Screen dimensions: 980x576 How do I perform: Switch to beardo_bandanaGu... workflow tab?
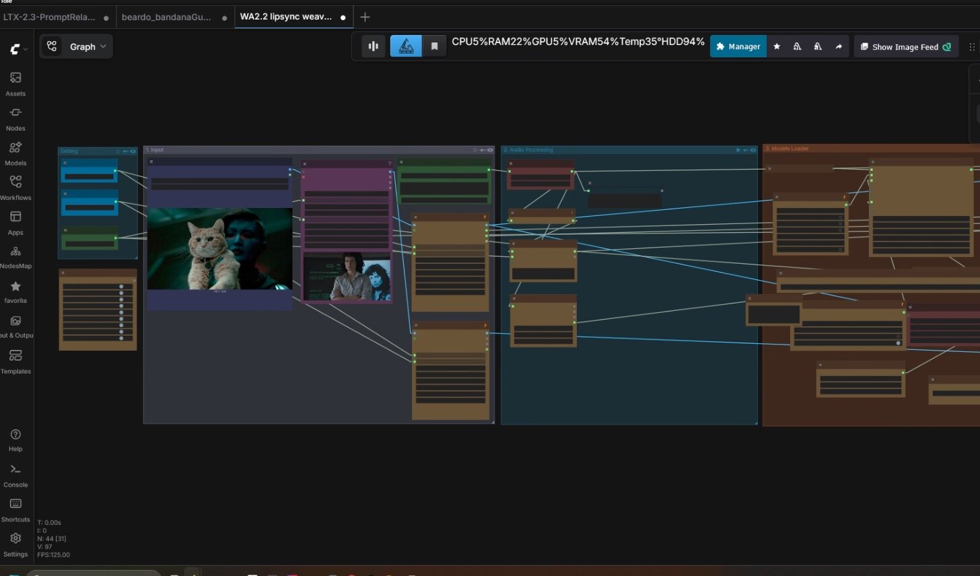[x=174, y=17]
